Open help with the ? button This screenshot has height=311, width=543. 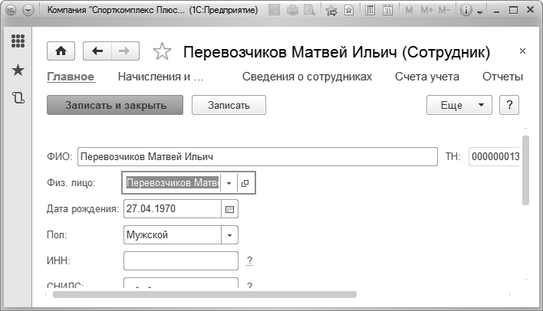click(509, 105)
